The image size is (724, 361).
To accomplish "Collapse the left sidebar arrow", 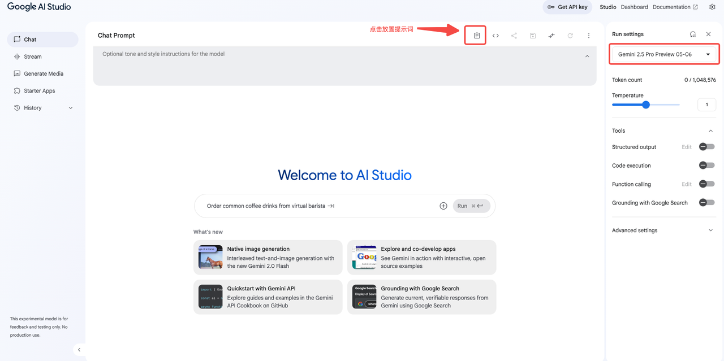I will tap(79, 350).
